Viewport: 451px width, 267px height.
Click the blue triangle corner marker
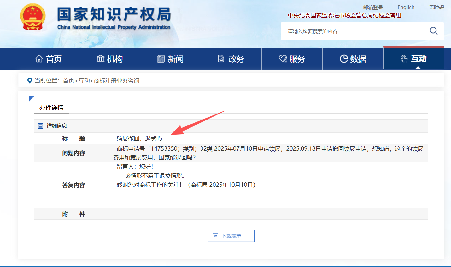pos(31,98)
